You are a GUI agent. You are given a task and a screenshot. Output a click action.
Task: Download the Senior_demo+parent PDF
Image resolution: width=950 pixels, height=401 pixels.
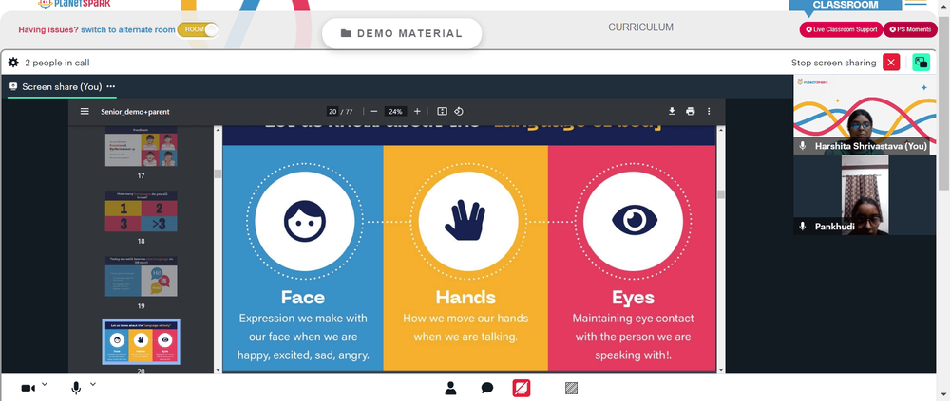[x=672, y=111]
